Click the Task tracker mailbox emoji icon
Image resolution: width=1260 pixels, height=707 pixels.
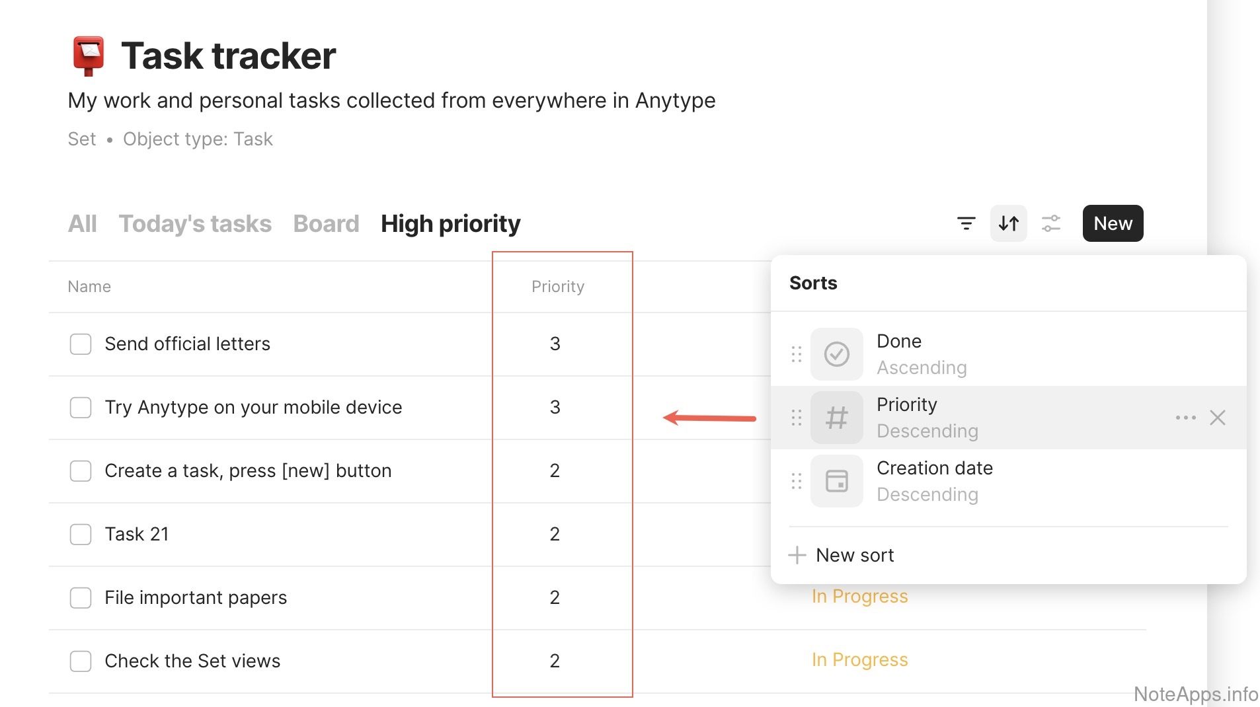click(89, 56)
